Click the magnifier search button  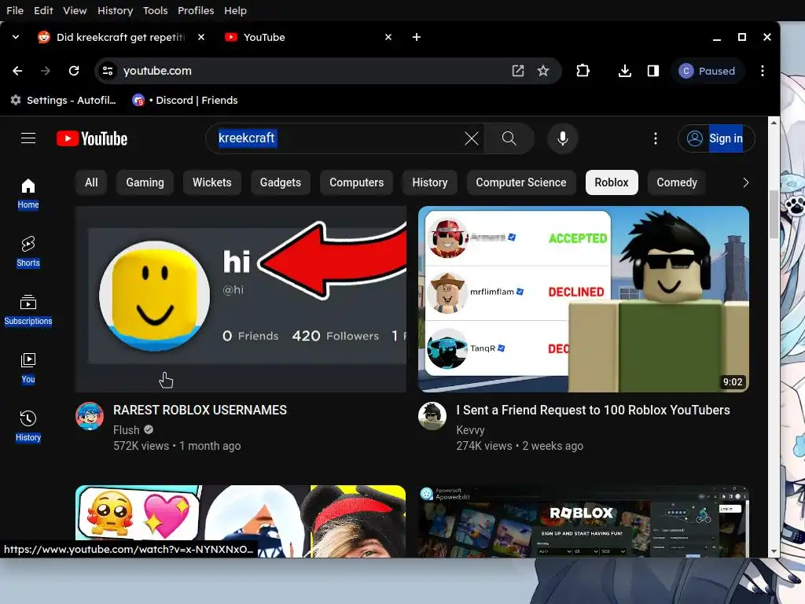click(x=509, y=138)
